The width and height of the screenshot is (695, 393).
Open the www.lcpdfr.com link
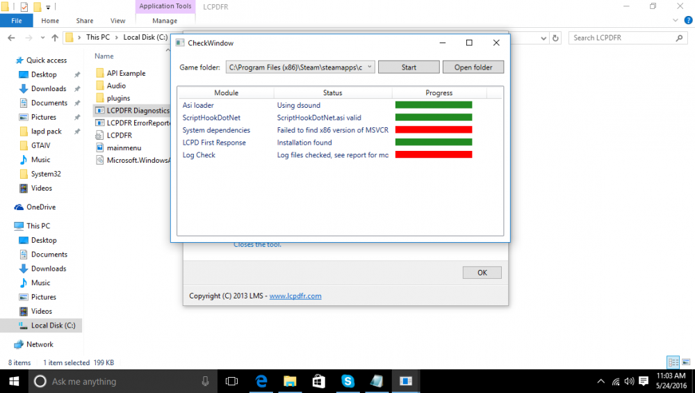pos(295,296)
